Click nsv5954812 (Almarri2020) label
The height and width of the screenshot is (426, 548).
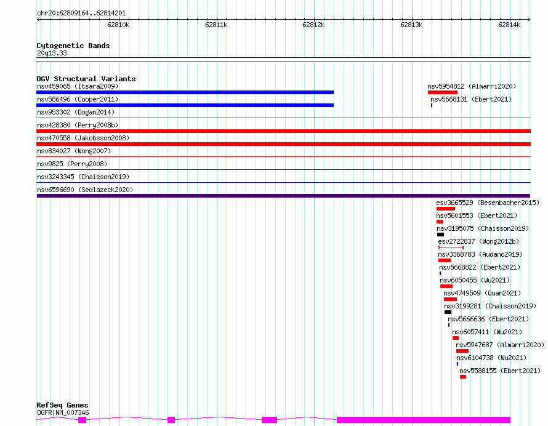click(472, 86)
